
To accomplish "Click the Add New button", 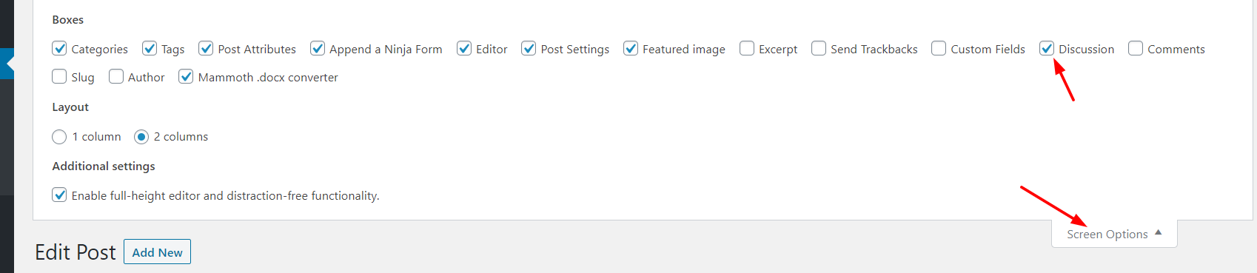I will pyautogui.click(x=157, y=252).
